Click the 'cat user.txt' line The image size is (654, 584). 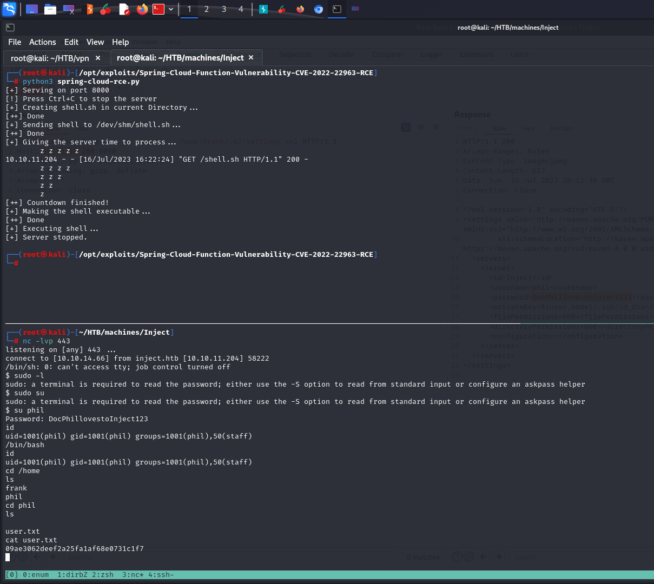pos(31,540)
